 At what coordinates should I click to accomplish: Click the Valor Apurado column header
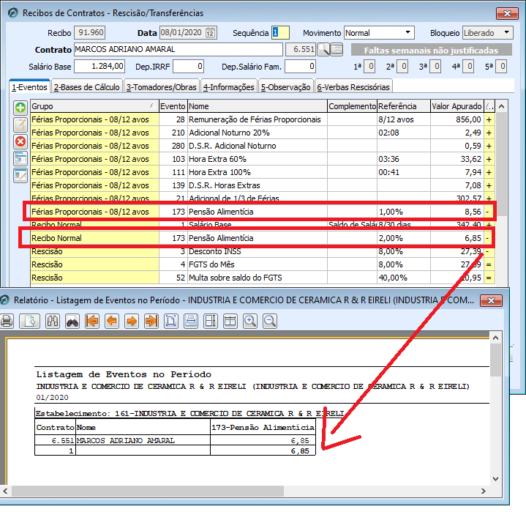pos(457,106)
